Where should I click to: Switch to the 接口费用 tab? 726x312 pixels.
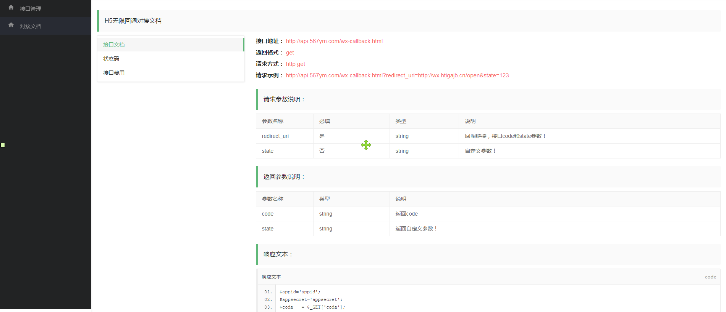pyautogui.click(x=114, y=73)
